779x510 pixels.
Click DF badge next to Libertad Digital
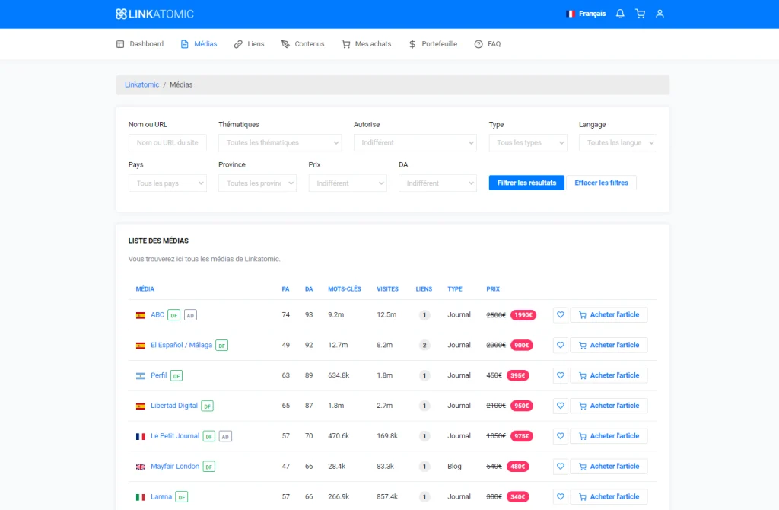click(x=207, y=406)
